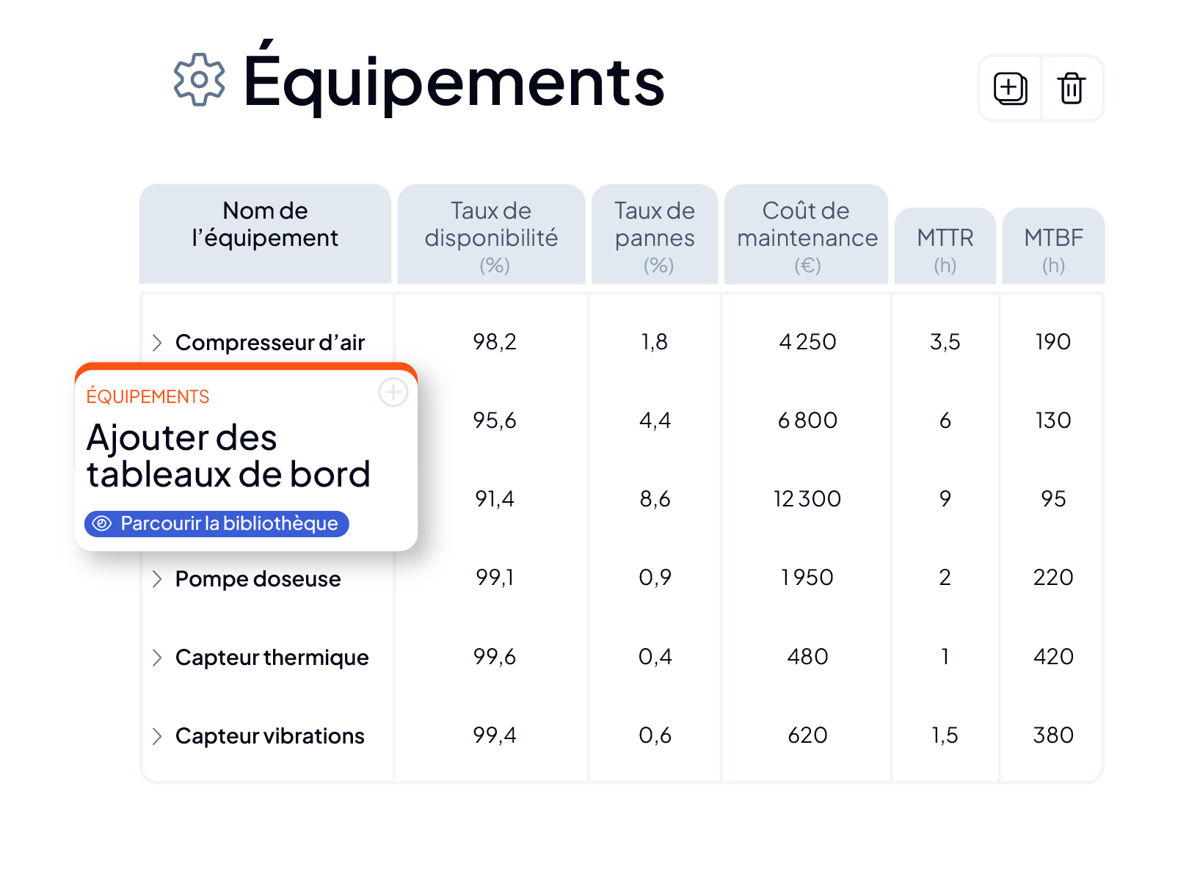Expand the Capteur vibrations row
This screenshot has height=869, width=1178.
156,736
